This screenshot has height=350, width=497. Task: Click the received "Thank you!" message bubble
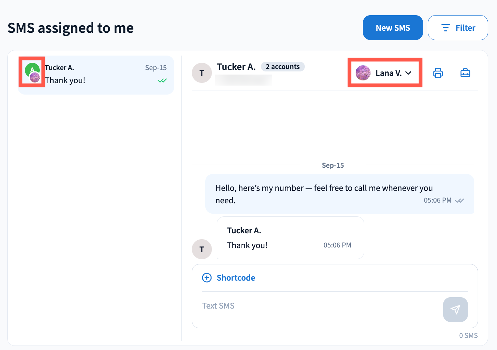coord(290,238)
